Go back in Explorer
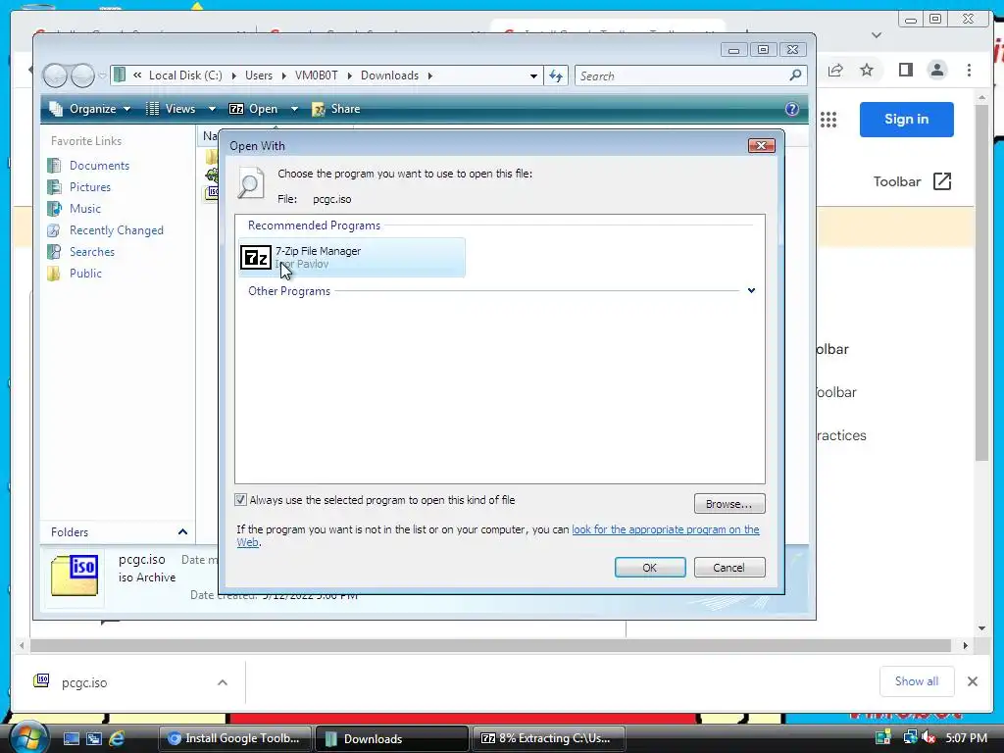Image resolution: width=1004 pixels, height=753 pixels. tap(55, 75)
